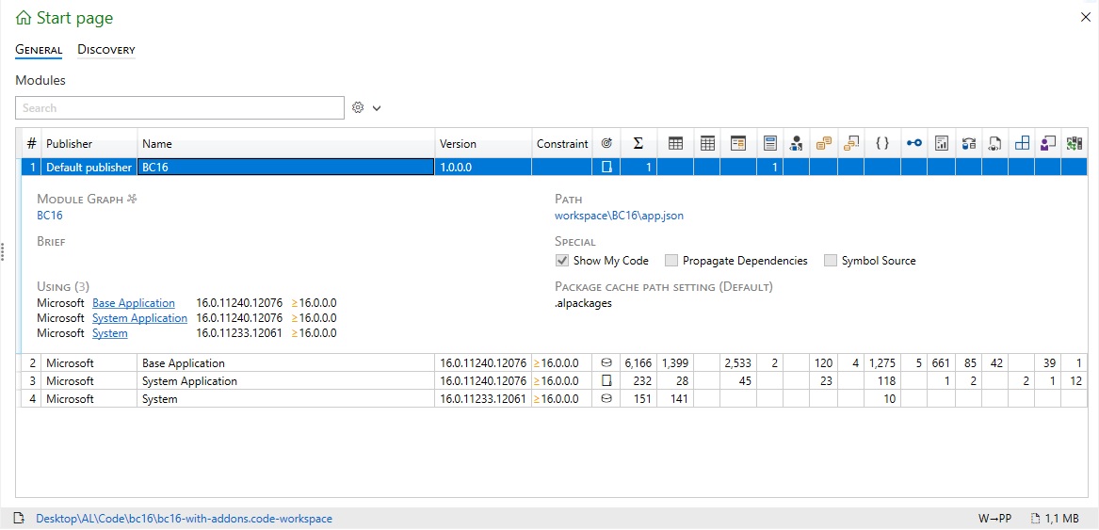Click the settings gear next to Search
The height and width of the screenshot is (530, 1099).
click(358, 107)
